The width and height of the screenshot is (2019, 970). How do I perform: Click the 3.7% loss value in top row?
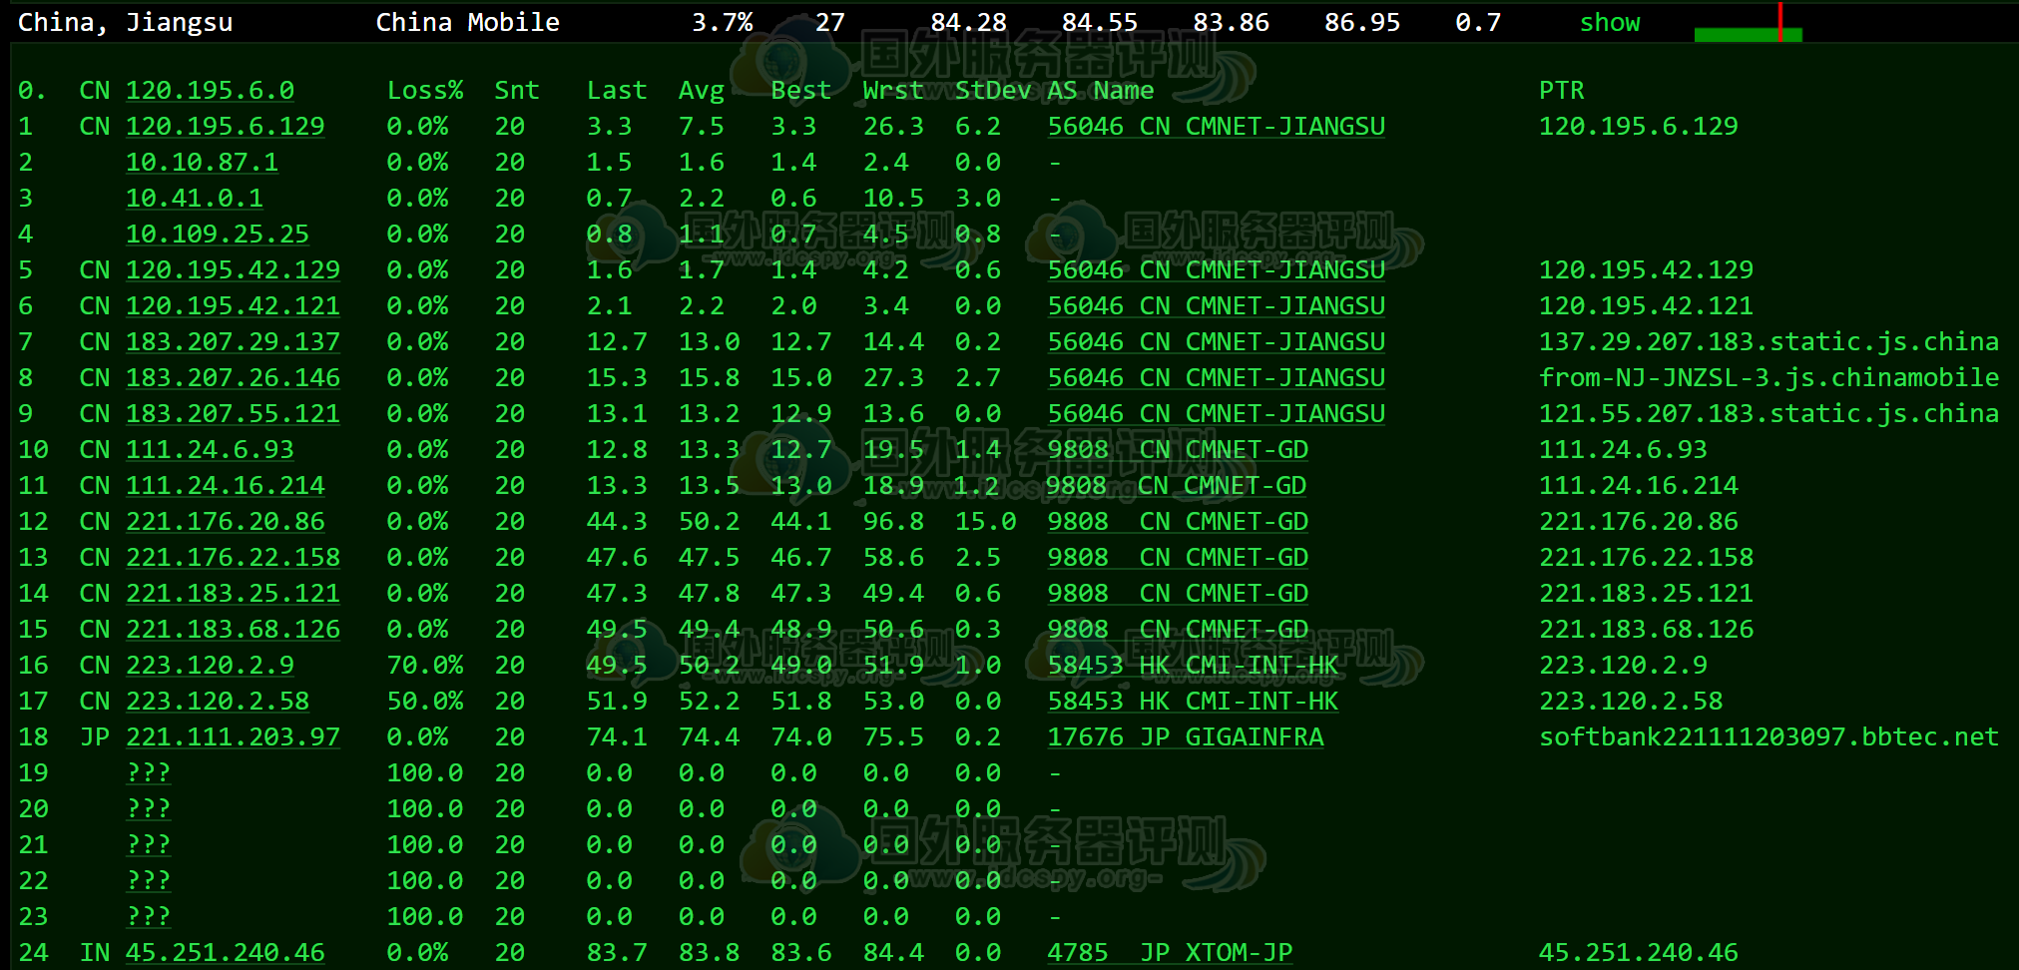(723, 22)
